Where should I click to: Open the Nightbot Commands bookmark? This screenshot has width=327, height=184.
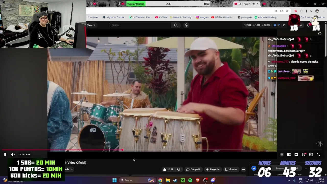click(x=114, y=17)
